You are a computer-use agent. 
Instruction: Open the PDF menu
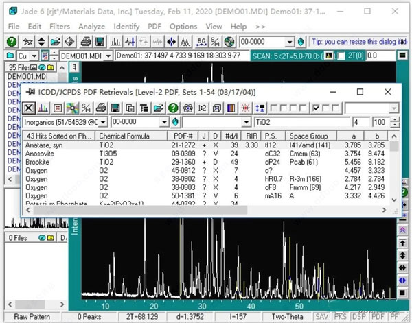(154, 27)
